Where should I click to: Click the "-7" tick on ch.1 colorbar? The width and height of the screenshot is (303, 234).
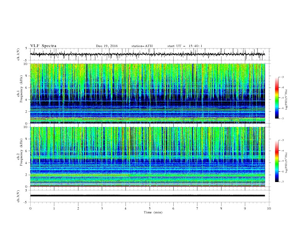[x=282, y=119]
